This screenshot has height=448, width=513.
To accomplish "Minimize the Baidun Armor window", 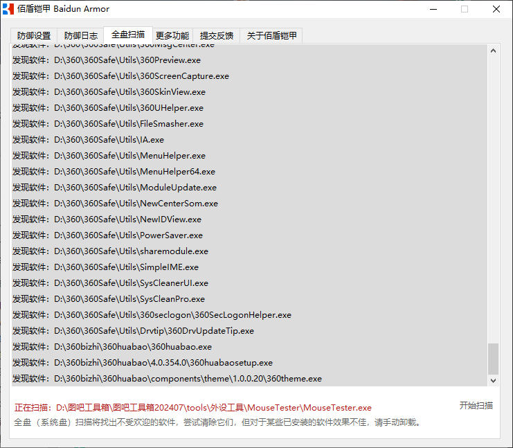I will point(433,9).
